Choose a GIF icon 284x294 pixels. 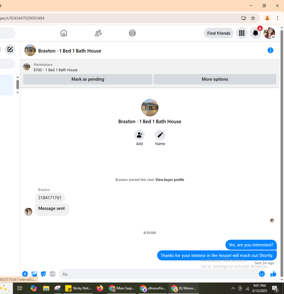coord(52,274)
